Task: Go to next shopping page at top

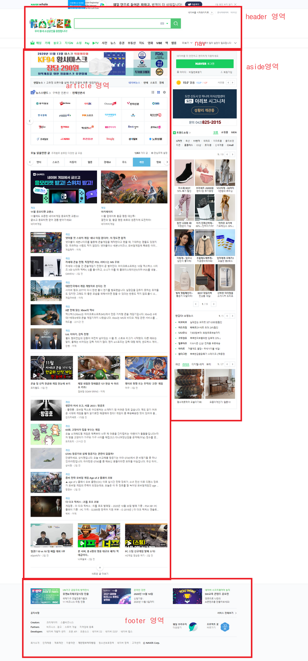Action: coord(233,154)
